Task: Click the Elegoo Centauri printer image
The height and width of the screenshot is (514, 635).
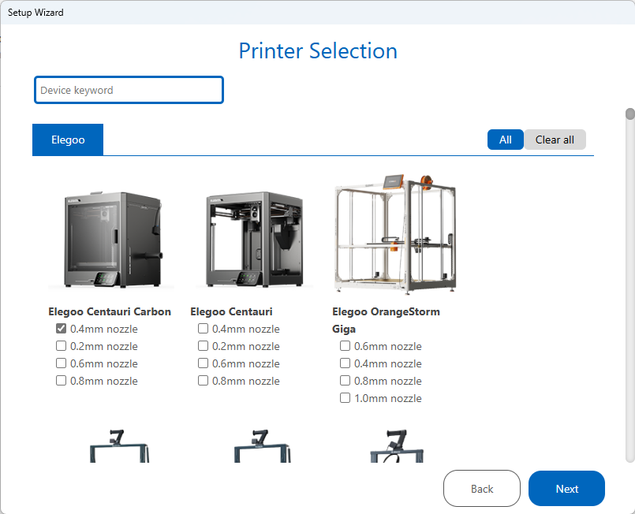Action: pyautogui.click(x=254, y=240)
